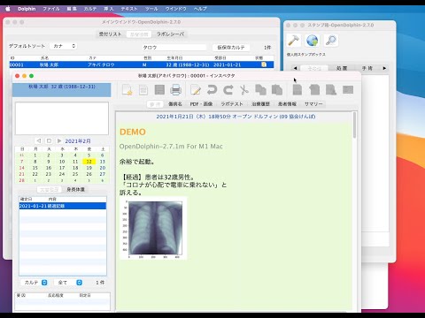Click the 反応程度 column header in allergy table
Image resolution: width=425 pixels, height=318 pixels.
56,295
